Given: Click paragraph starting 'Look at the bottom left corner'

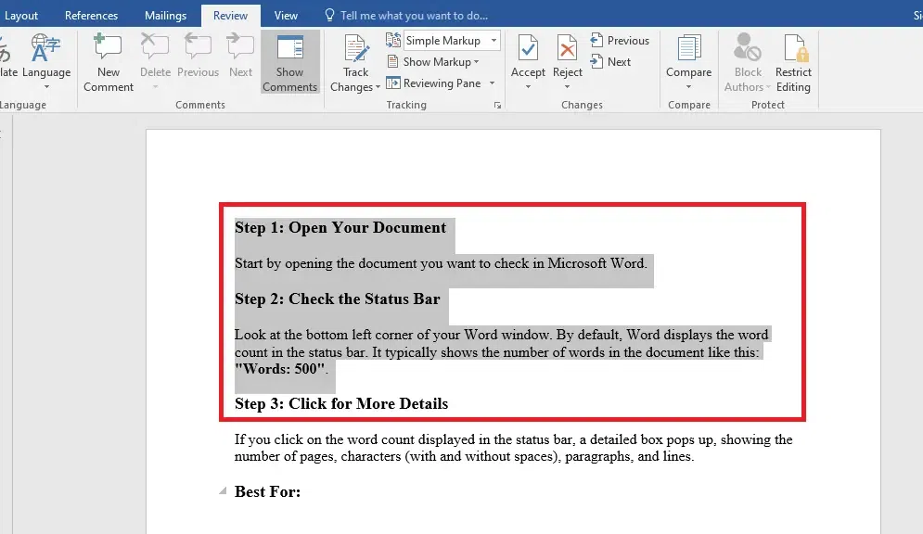Looking at the screenshot, I should [502, 351].
